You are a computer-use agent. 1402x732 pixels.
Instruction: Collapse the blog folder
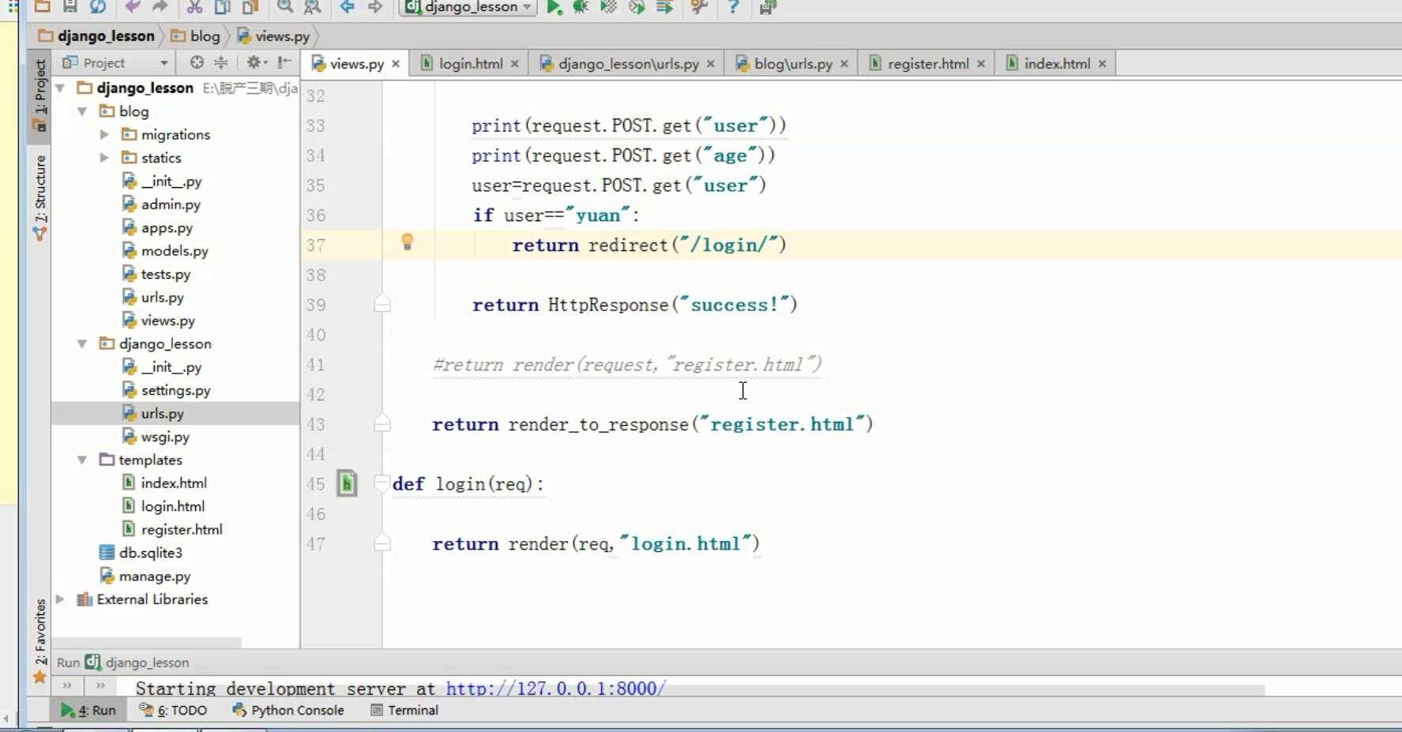point(82,111)
